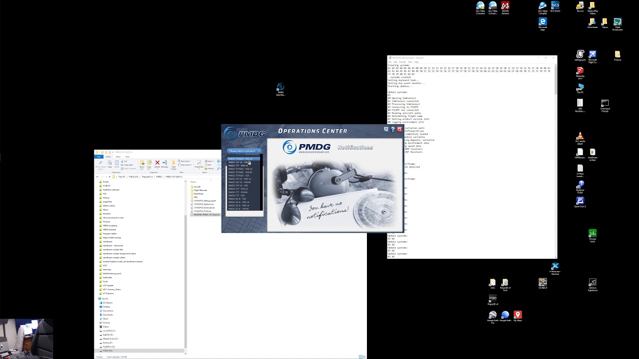Open the Copy to dropdown in Explorer ribbon

click(149, 165)
